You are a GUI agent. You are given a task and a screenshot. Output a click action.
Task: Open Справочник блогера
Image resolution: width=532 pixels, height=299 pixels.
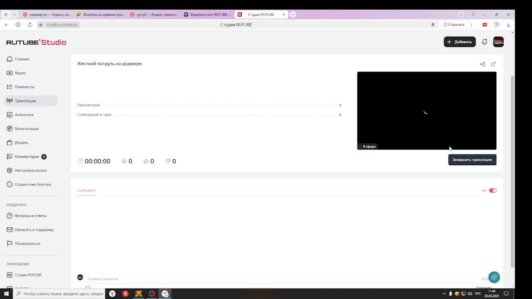point(33,184)
